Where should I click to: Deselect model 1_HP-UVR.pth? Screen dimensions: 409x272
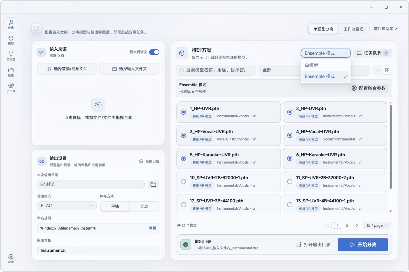184,112
